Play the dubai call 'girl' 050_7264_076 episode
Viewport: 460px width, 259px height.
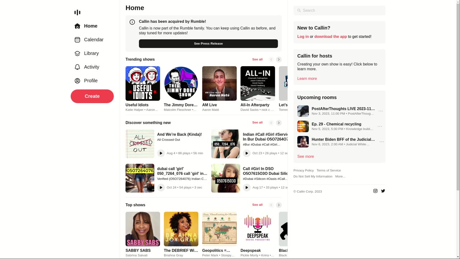[x=161, y=187]
